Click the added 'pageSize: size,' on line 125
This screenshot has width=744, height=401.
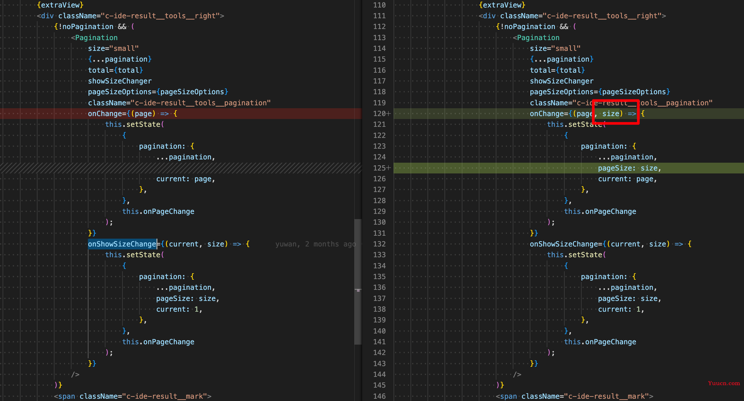pyautogui.click(x=629, y=168)
